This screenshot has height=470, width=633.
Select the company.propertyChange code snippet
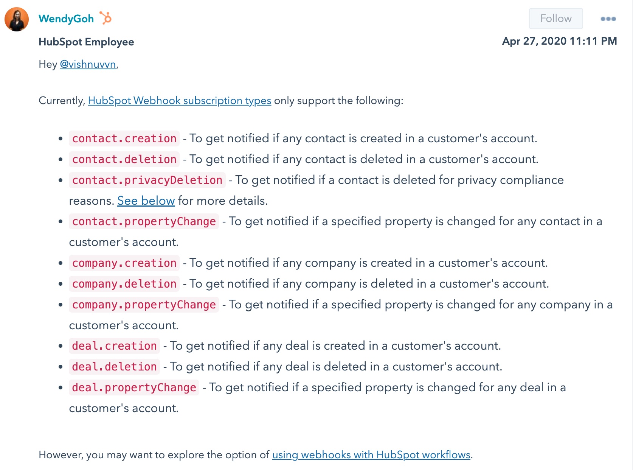(143, 305)
